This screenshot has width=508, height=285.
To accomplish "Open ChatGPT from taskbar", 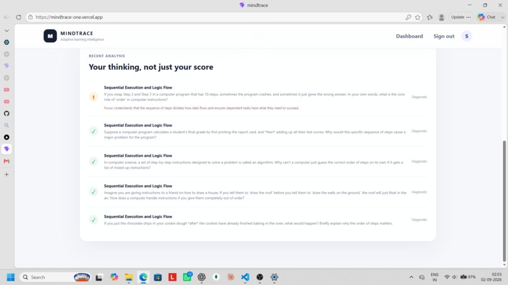I will coord(202,277).
